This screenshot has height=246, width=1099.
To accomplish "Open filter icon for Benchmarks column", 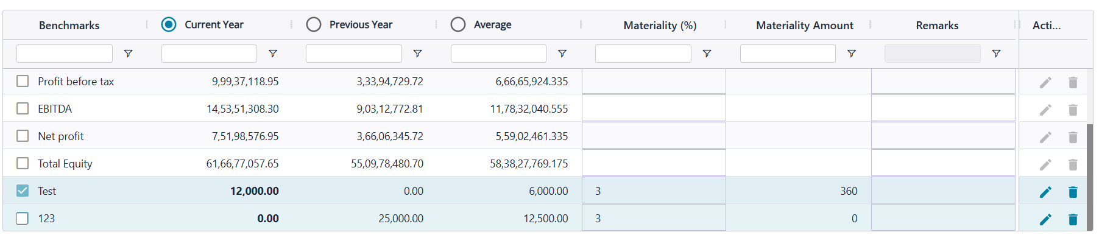I will (128, 54).
